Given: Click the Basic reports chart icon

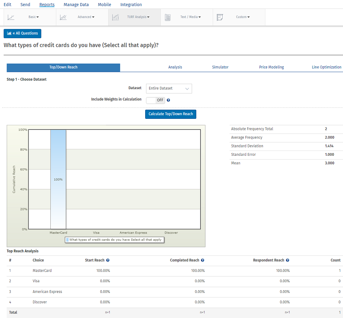Looking at the screenshot, I should pos(11,17).
